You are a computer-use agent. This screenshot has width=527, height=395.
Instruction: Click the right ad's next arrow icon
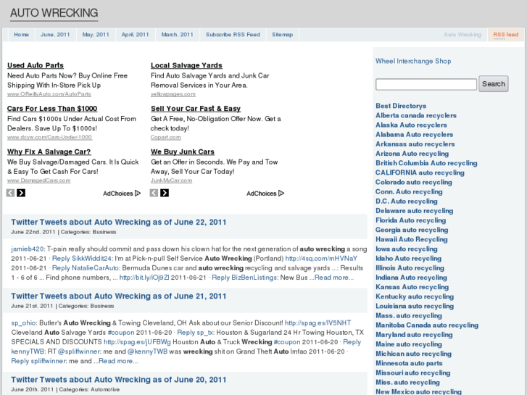click(165, 193)
